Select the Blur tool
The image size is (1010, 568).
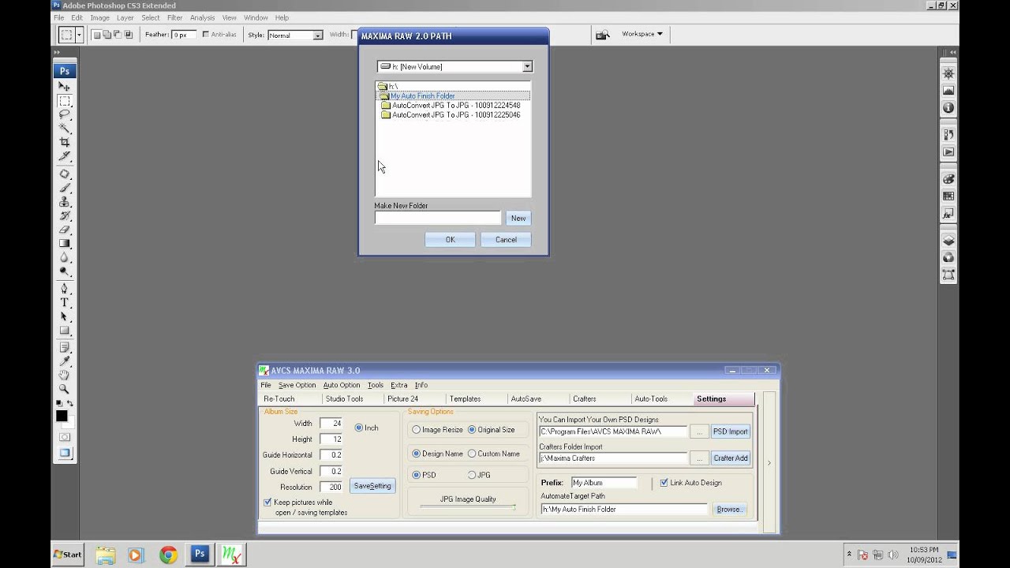(x=65, y=258)
